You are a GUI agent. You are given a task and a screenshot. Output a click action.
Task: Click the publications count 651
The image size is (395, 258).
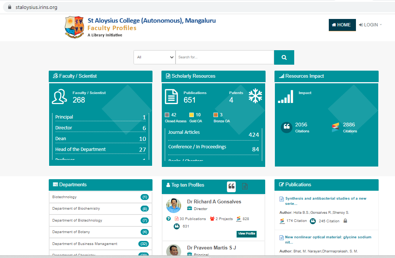tap(190, 100)
